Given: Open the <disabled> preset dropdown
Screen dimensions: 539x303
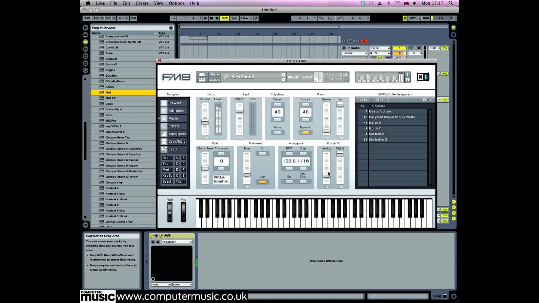Looking at the screenshot, I should pos(177,242).
